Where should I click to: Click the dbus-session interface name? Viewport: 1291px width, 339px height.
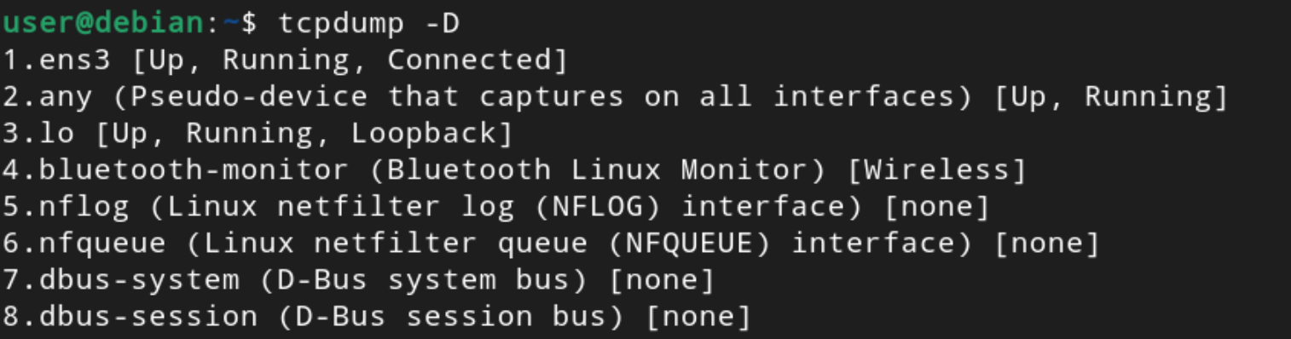click(x=148, y=317)
